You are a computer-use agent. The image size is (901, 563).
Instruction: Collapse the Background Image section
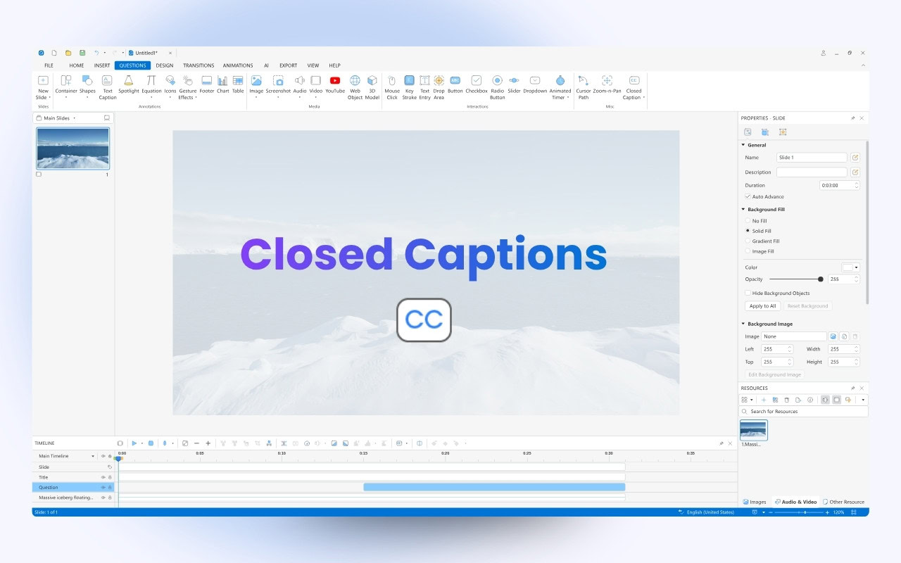pyautogui.click(x=743, y=324)
